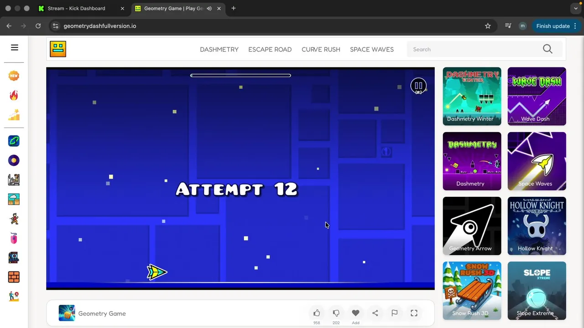Click the pink mouse clicker category icon

[x=14, y=238]
